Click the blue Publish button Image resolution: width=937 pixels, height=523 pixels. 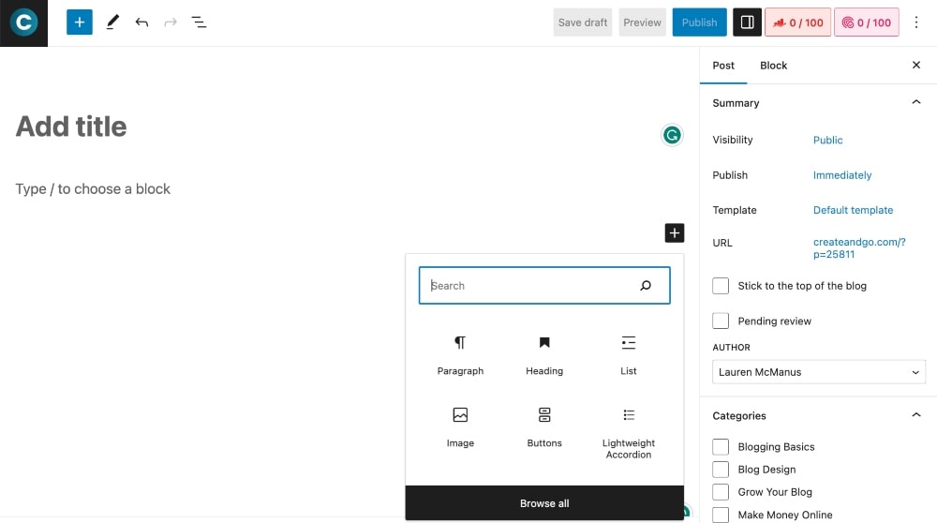[x=699, y=22]
